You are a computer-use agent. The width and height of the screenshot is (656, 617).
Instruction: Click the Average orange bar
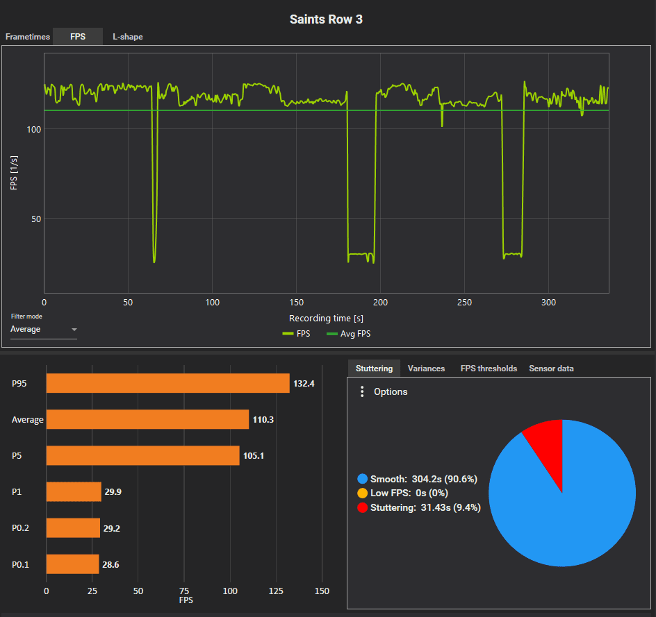tap(148, 419)
